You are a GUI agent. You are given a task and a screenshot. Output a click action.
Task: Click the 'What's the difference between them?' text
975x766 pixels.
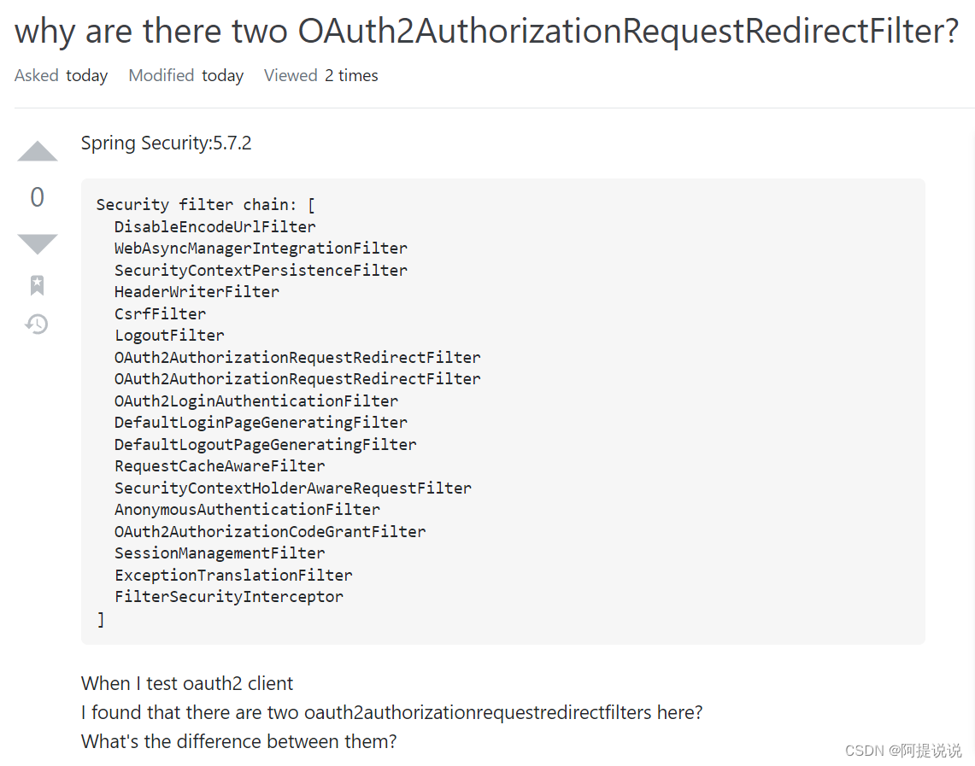238,741
